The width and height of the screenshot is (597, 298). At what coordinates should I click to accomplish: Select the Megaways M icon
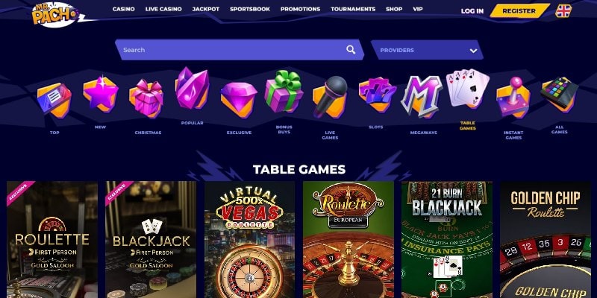point(422,97)
